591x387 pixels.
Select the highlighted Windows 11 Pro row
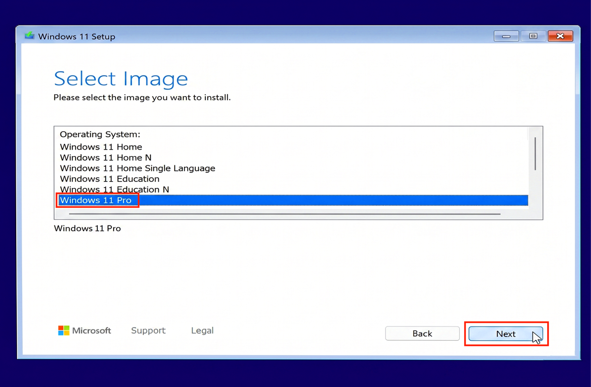(x=293, y=200)
